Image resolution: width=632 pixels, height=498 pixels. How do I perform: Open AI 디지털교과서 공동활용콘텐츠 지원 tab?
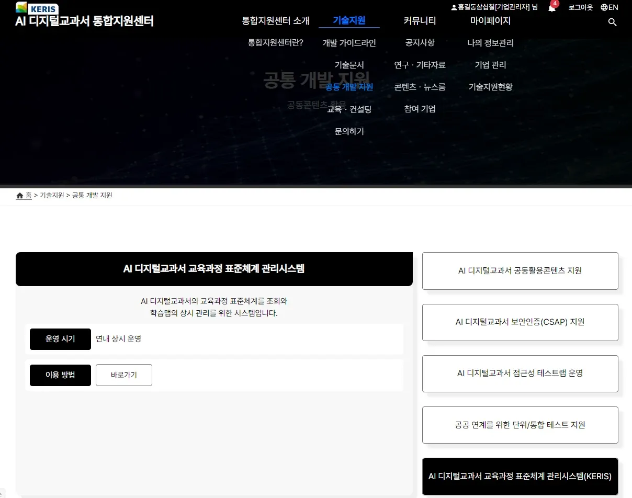coord(520,271)
